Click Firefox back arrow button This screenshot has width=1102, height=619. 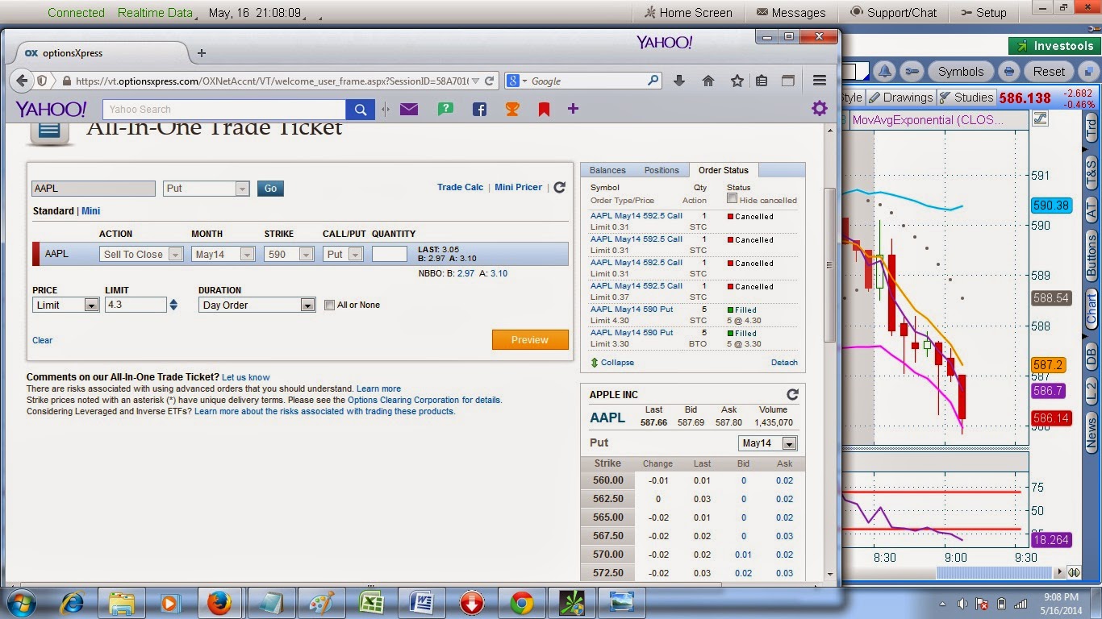[x=22, y=81]
